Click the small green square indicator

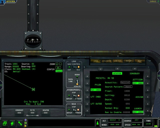point(25,123)
